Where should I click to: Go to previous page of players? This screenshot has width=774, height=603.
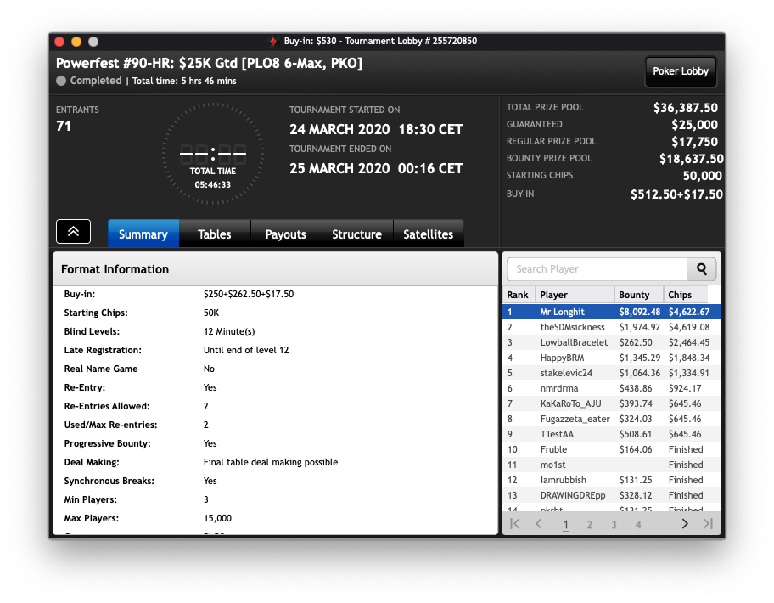[539, 524]
